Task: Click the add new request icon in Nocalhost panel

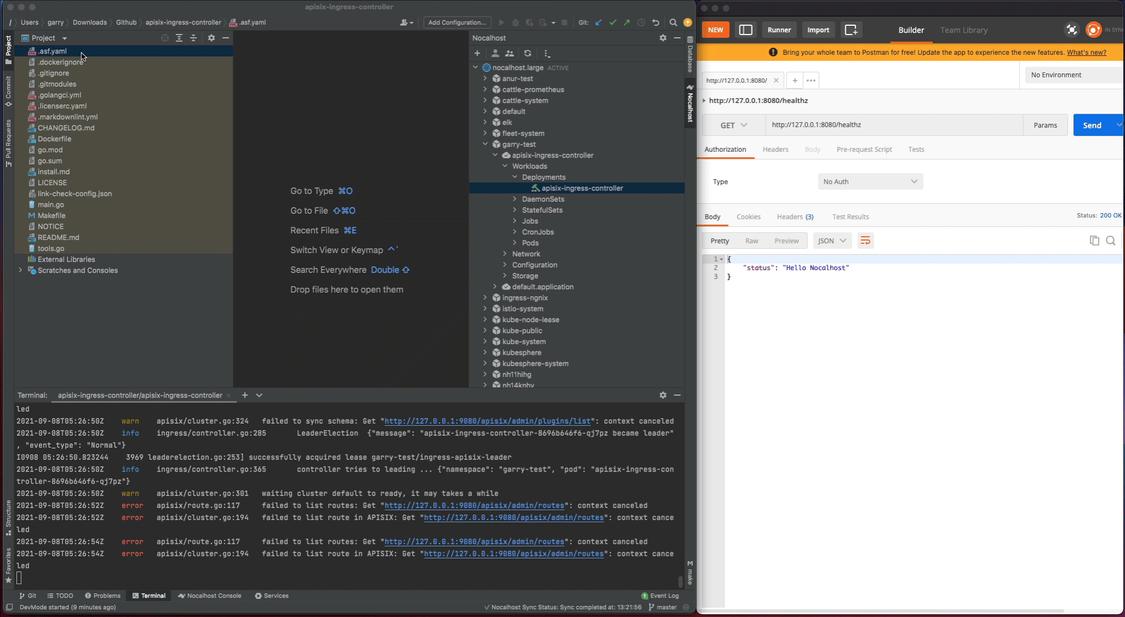Action: pos(477,53)
